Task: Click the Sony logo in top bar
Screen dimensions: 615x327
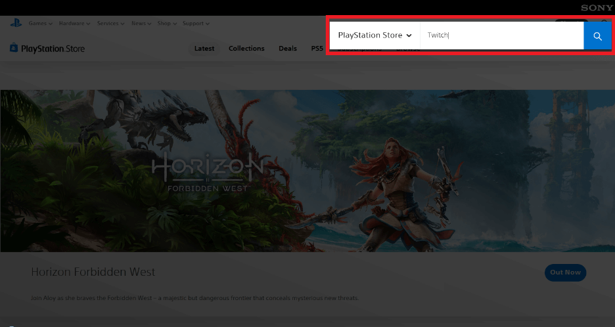Action: tap(596, 8)
